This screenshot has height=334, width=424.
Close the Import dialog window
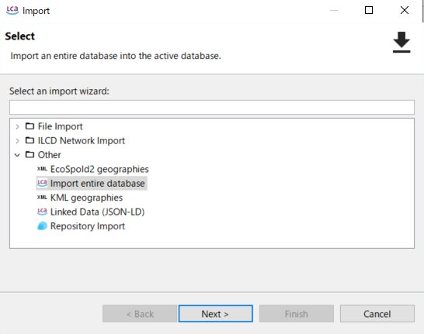pyautogui.click(x=405, y=10)
